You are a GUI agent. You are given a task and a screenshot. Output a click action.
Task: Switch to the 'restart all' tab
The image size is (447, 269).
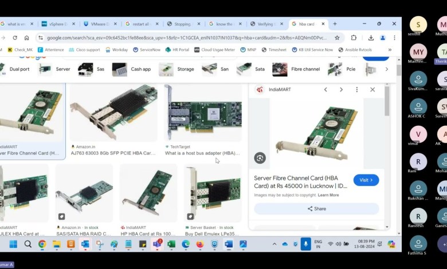142,24
